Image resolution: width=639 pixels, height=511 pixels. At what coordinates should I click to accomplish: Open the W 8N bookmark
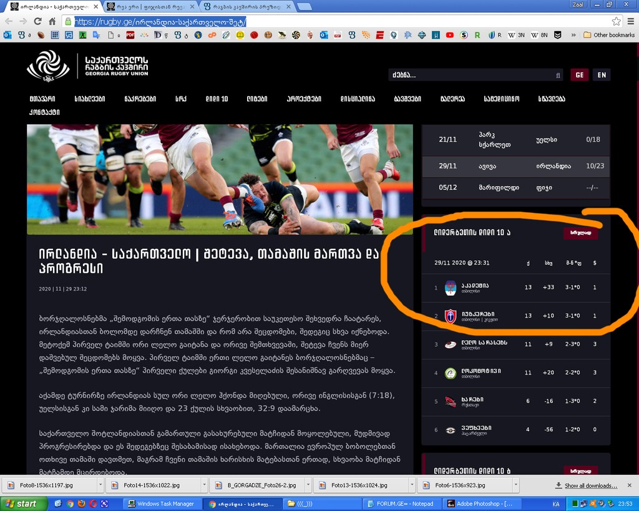click(539, 35)
